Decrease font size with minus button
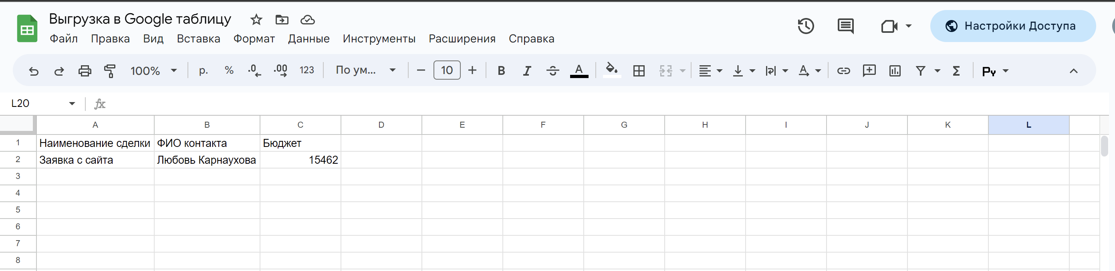Viewport: 1115px width, 271px height. click(x=421, y=70)
